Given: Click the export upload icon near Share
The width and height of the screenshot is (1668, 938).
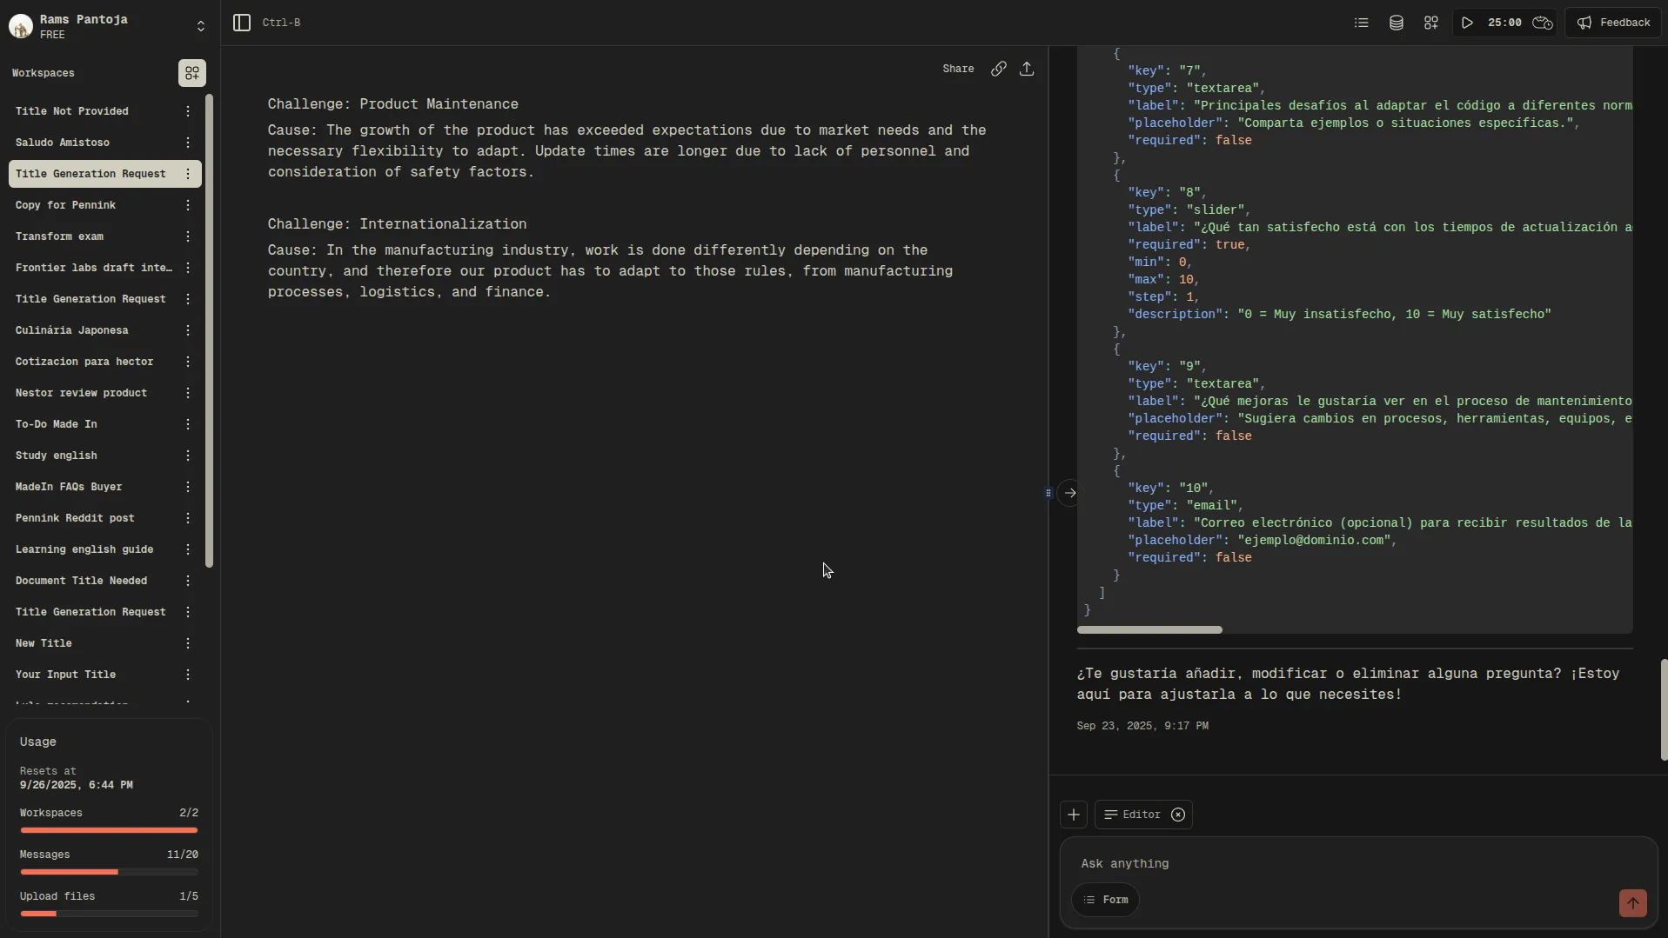Looking at the screenshot, I should tap(1027, 69).
